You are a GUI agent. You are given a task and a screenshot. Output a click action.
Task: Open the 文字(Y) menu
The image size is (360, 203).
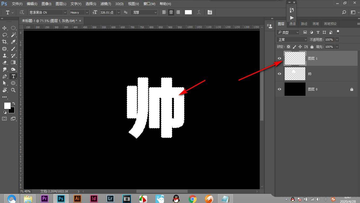tap(76, 4)
